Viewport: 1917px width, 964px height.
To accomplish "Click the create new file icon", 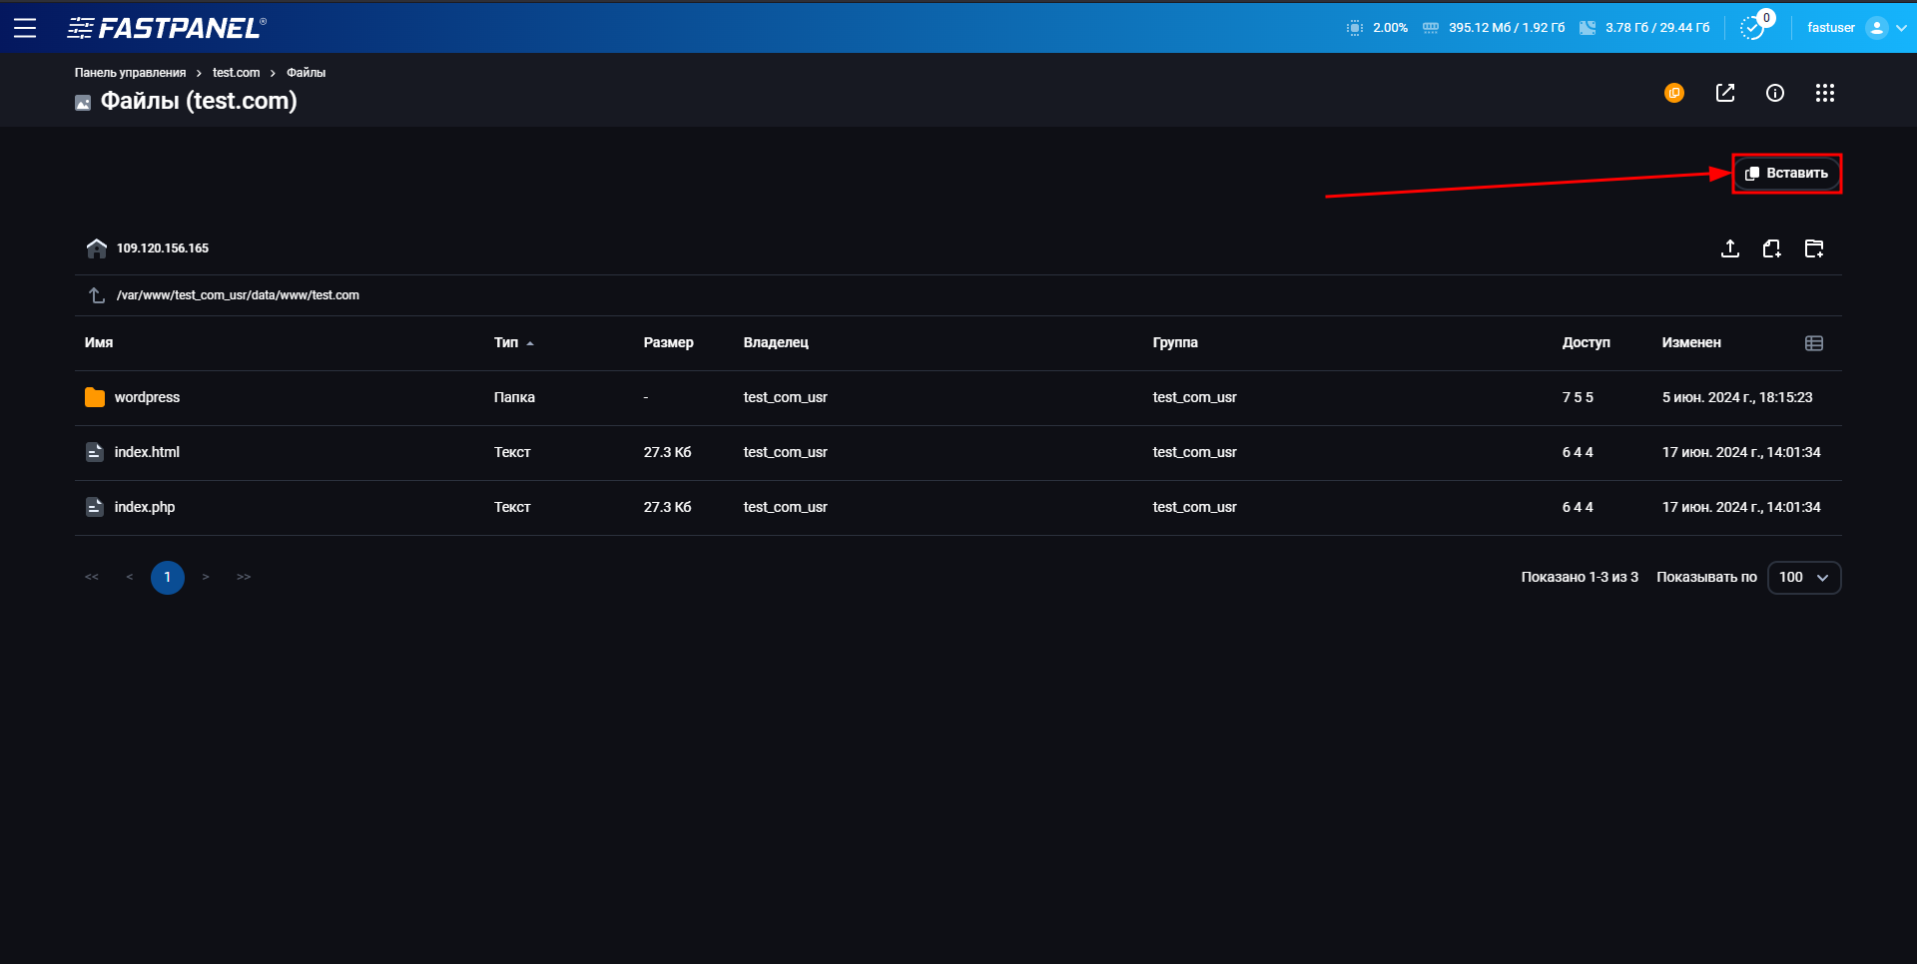I will point(1772,248).
